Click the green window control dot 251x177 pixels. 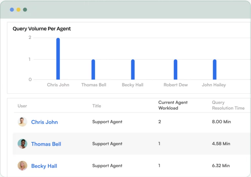(25, 9)
